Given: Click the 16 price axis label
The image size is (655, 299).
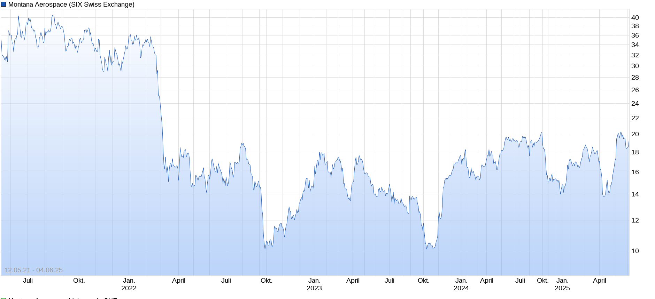Looking at the screenshot, I should [635, 172].
